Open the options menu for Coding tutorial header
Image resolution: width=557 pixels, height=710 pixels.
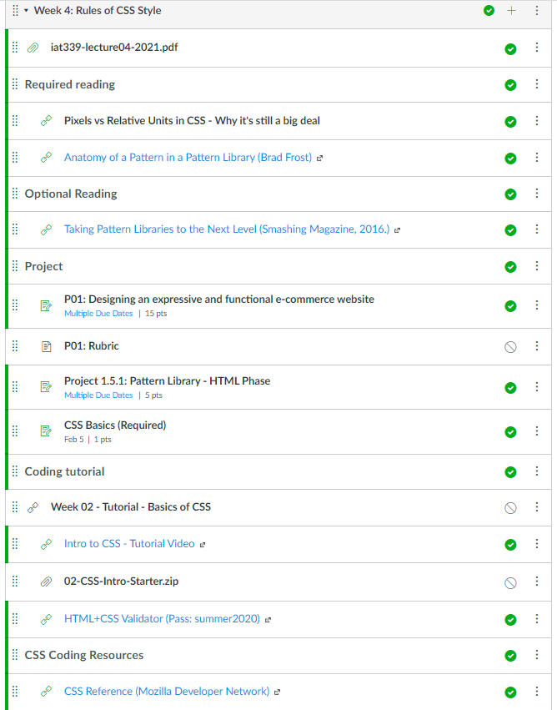pyautogui.click(x=537, y=471)
